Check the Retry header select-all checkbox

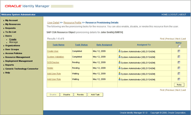[x=179, y=46]
